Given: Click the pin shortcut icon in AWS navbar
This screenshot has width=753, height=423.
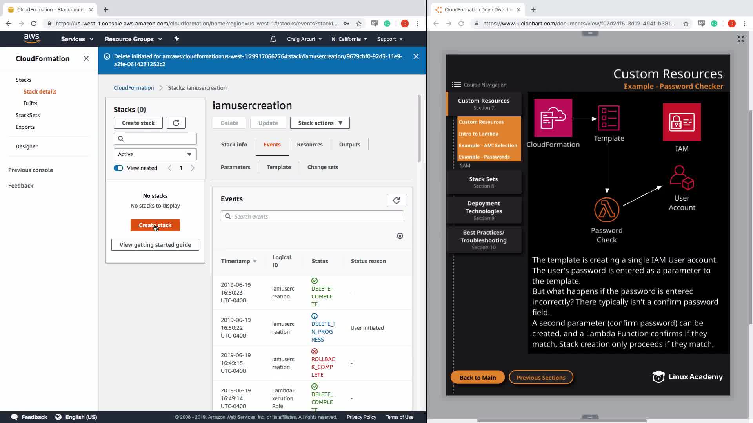Looking at the screenshot, I should pos(176,39).
